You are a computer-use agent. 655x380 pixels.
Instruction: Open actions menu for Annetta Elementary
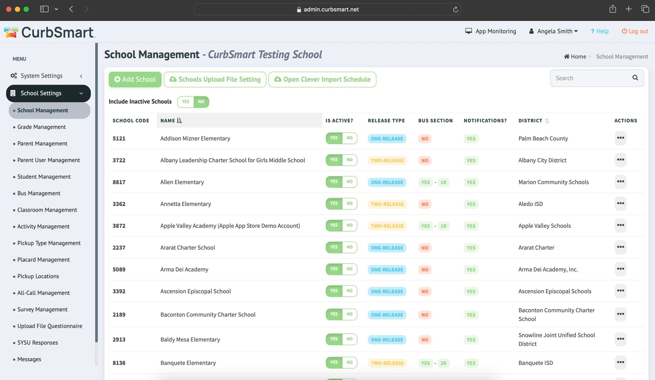click(620, 204)
